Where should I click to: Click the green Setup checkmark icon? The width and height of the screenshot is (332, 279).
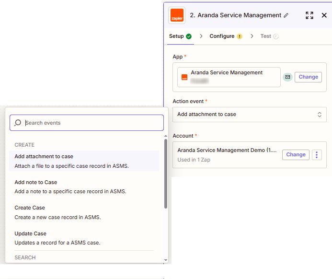point(189,36)
